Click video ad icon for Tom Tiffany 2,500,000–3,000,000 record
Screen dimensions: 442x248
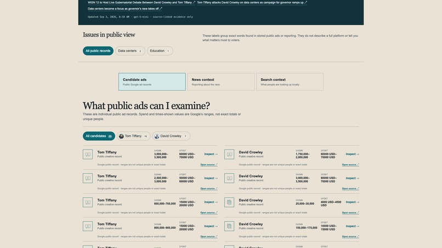[88, 178]
